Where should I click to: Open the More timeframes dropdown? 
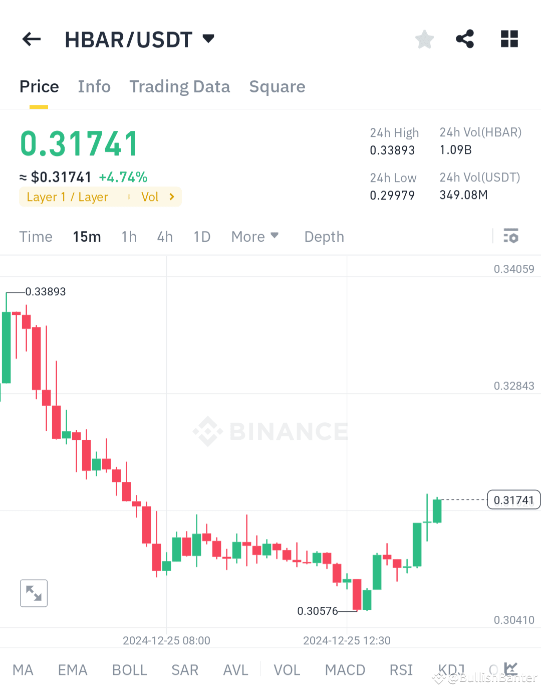[254, 236]
